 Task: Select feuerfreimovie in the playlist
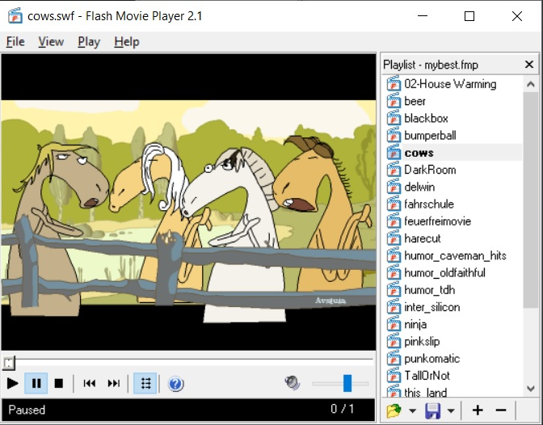[438, 221]
